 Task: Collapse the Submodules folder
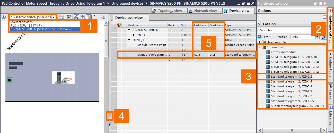260,47
